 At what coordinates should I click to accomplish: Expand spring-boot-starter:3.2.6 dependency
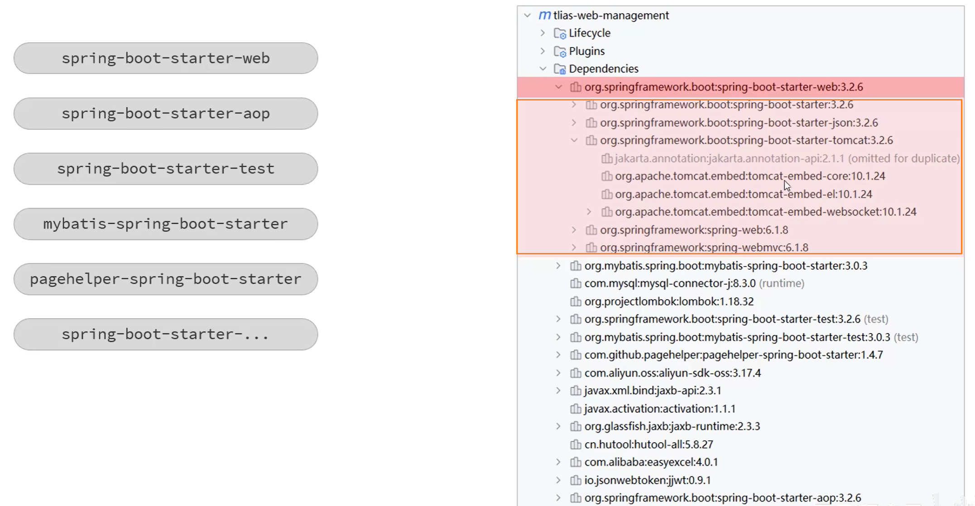[574, 105]
